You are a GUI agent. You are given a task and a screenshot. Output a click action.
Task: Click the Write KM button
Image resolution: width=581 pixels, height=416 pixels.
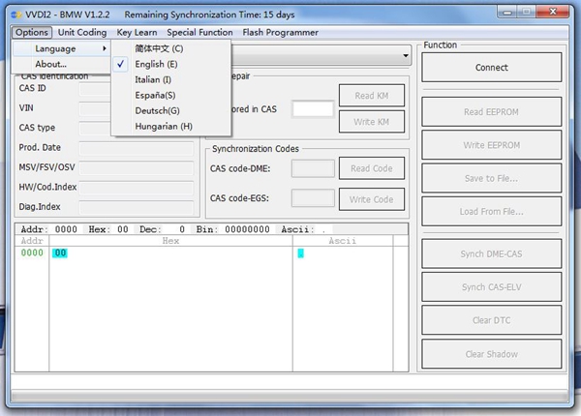[371, 122]
